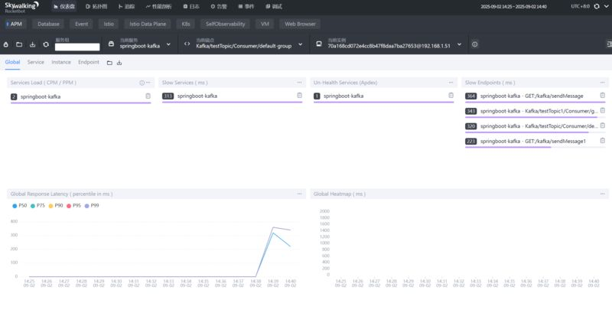Click the panel icon at the toolbar's far right edge
The image size is (612, 313).
(609, 44)
